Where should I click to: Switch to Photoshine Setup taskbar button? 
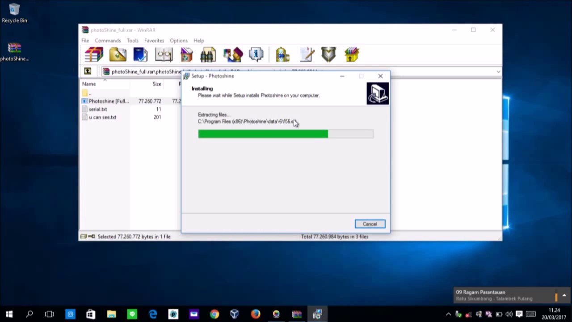click(317, 314)
